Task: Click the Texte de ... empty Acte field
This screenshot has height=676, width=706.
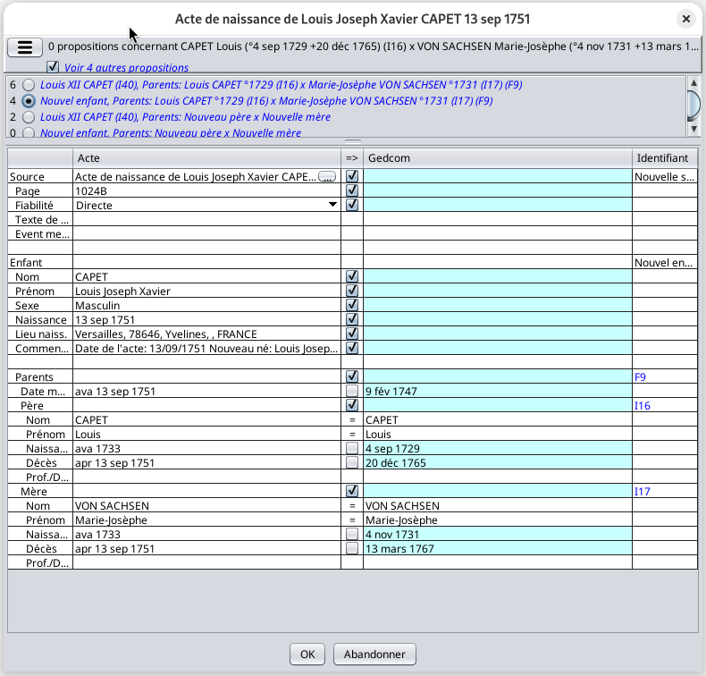Action: (206, 220)
